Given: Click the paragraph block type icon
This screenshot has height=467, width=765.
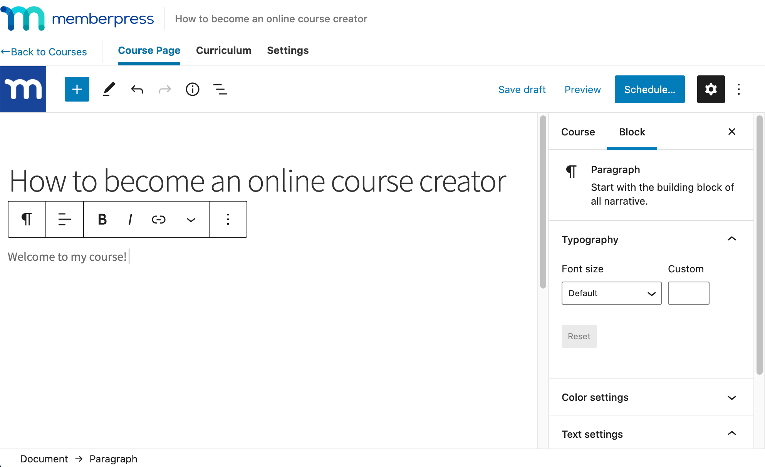Looking at the screenshot, I should pyautogui.click(x=27, y=219).
